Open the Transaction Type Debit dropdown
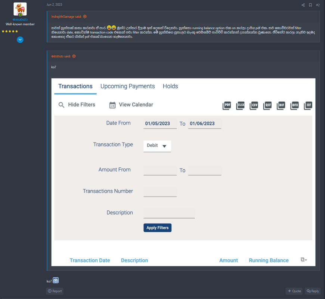This screenshot has height=299, width=325. [x=157, y=146]
